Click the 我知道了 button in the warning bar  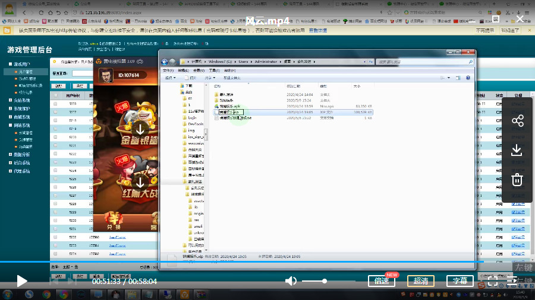point(510,30)
